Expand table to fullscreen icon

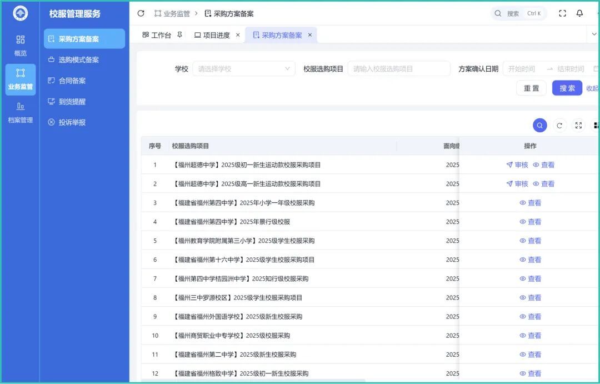tap(578, 126)
